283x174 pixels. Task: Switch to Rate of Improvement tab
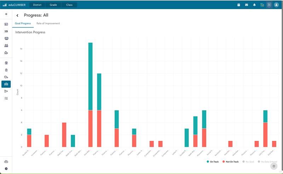point(48,23)
